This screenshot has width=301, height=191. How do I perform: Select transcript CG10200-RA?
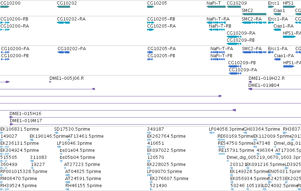point(15,26)
